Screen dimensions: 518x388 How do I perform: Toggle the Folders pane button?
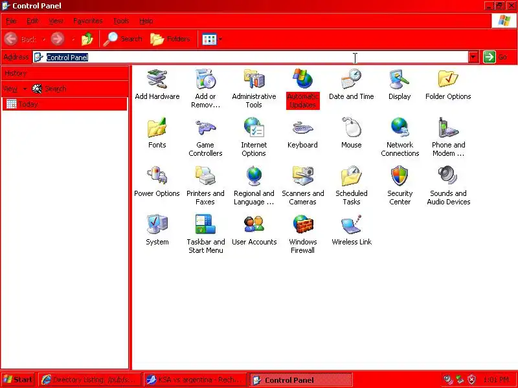[170, 39]
